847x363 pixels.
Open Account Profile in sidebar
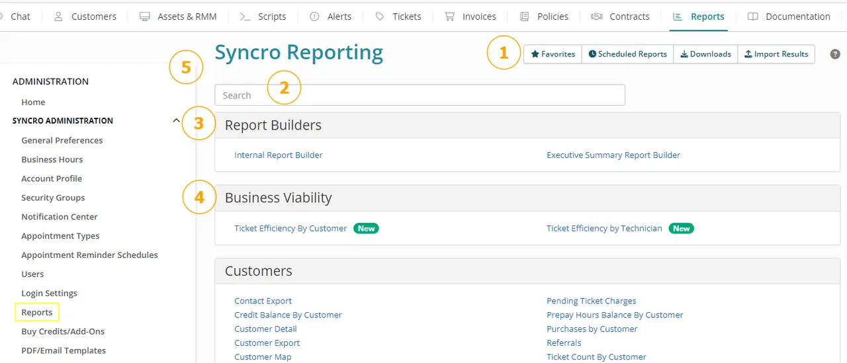(52, 179)
